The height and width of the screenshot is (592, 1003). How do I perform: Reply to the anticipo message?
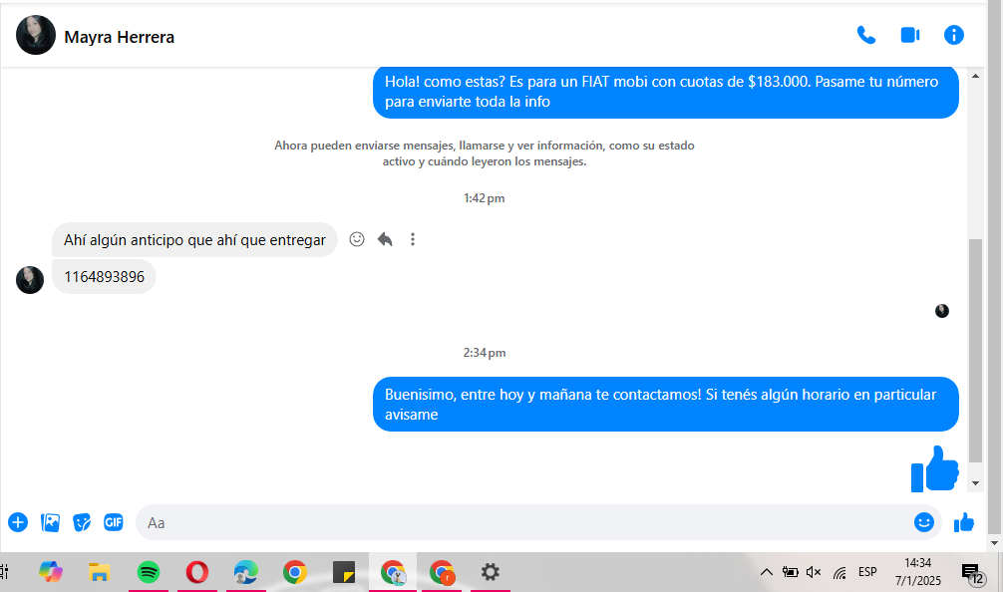click(x=385, y=239)
